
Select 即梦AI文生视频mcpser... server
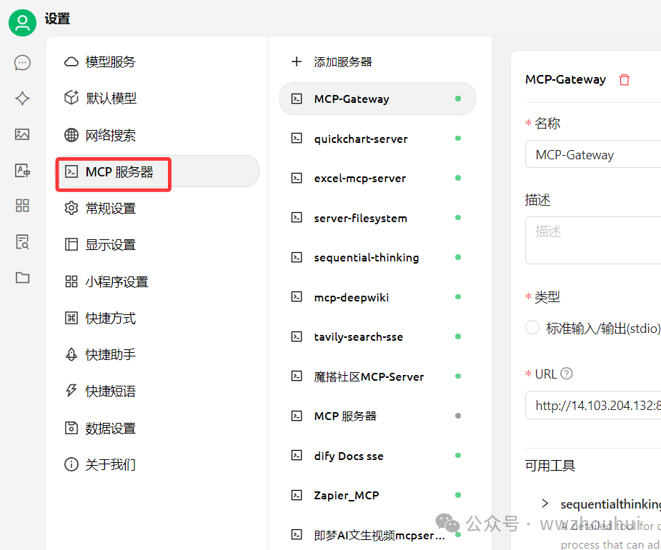pyautogui.click(x=377, y=535)
